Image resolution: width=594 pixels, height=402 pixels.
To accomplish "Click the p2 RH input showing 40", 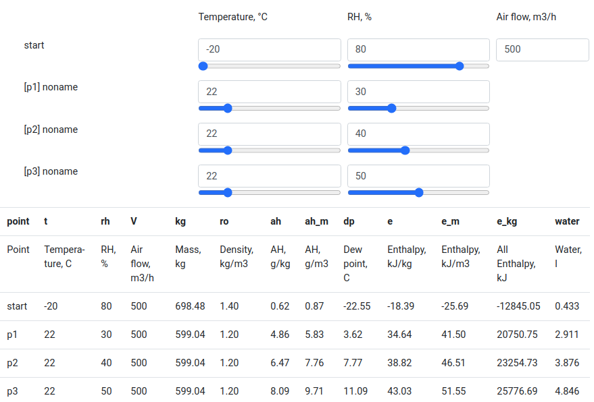I will click(x=418, y=134).
